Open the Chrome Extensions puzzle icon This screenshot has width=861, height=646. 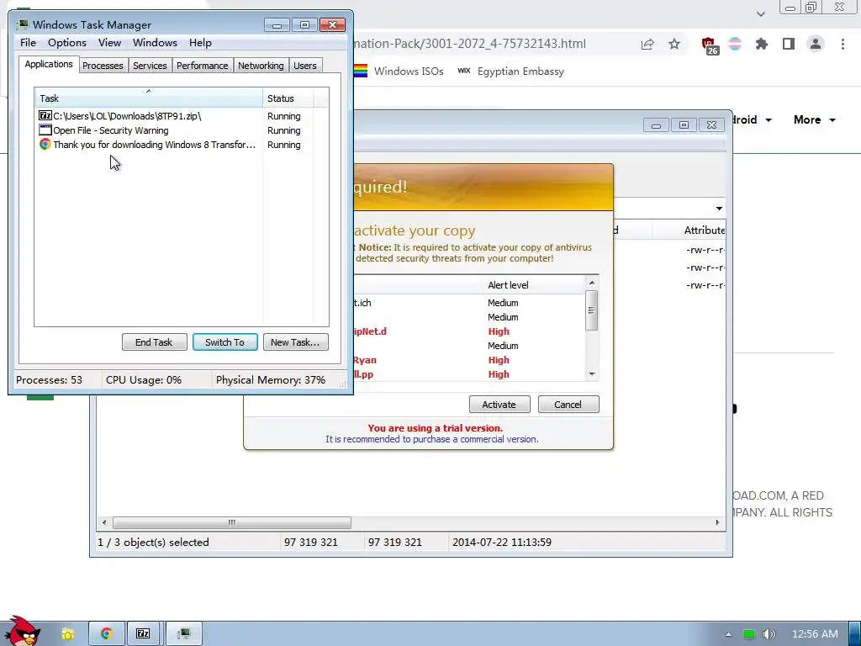[x=762, y=44]
